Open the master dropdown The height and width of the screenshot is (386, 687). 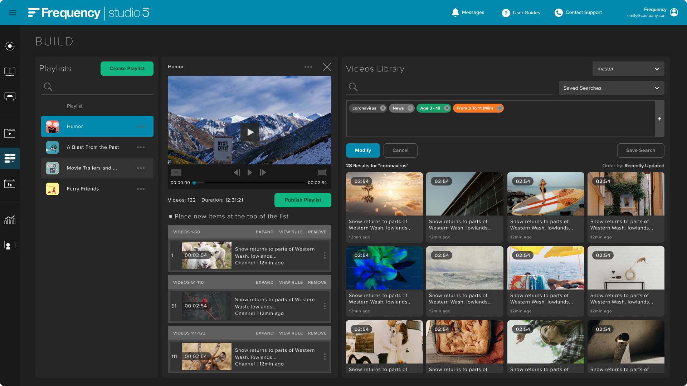[628, 69]
